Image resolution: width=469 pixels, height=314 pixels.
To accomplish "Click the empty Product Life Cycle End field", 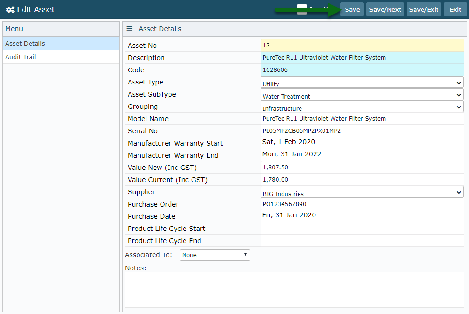I will coord(362,241).
